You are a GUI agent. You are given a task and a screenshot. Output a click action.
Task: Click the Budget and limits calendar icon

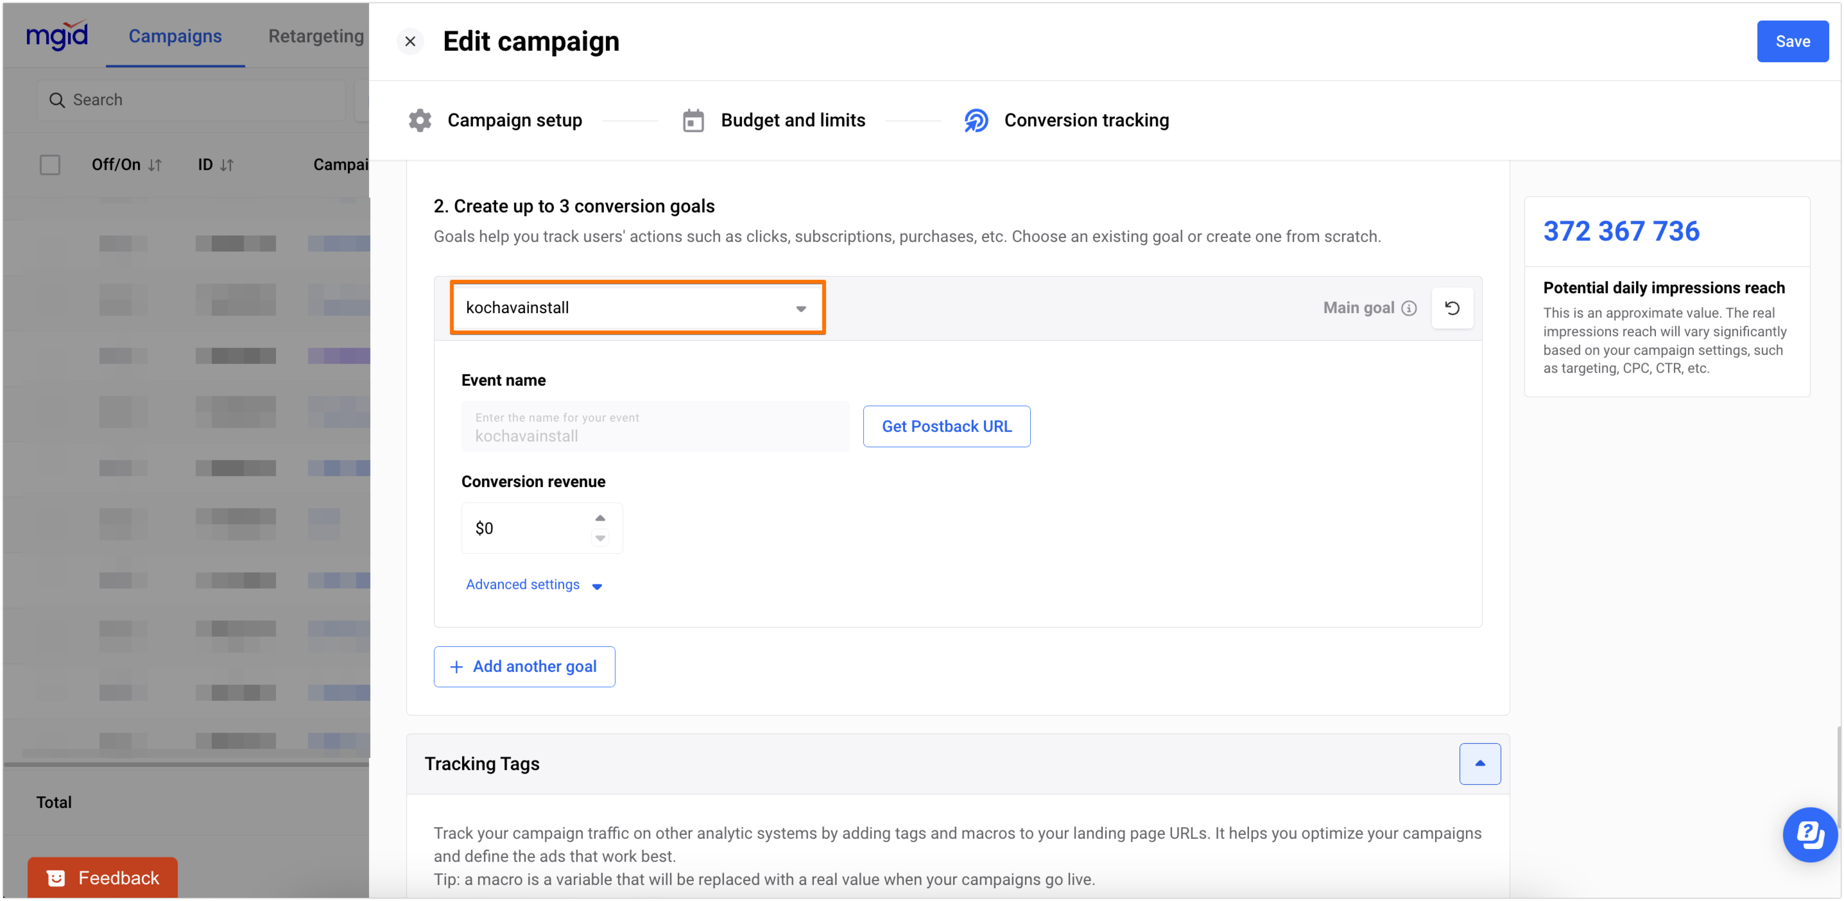[x=693, y=120]
